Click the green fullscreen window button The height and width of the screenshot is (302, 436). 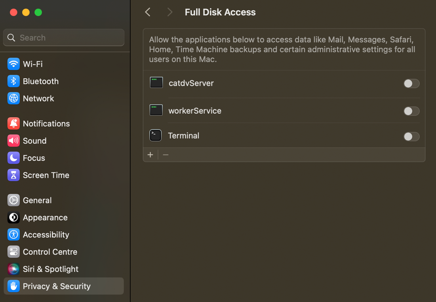[38, 13]
